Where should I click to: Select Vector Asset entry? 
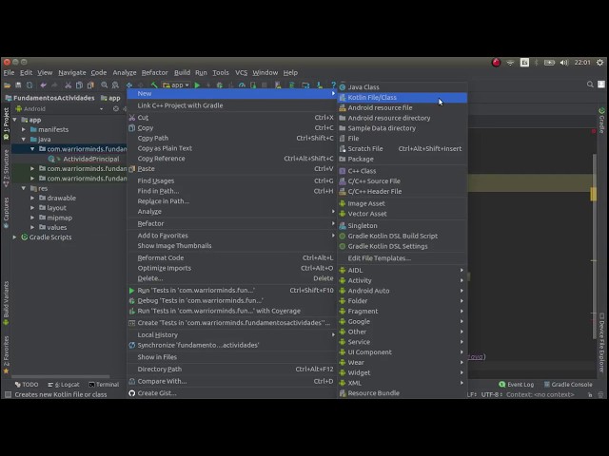pyautogui.click(x=403, y=214)
